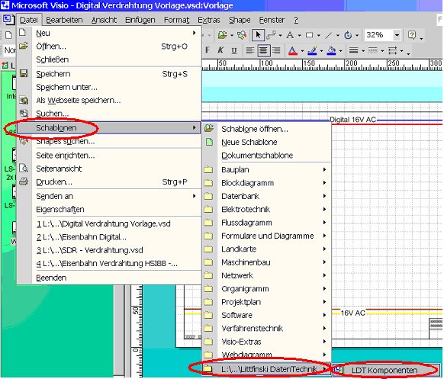Open the 32% zoom dropdown
The image size is (444, 379).
(397, 35)
